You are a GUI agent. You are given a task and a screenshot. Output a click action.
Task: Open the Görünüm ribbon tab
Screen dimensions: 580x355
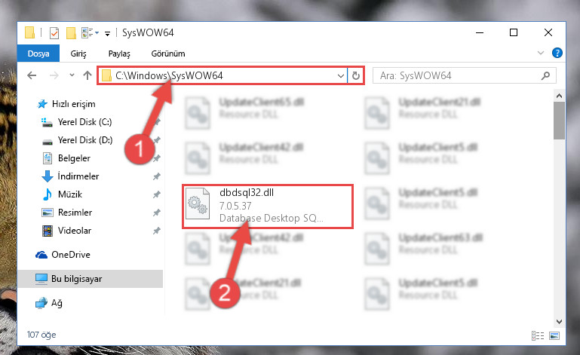(168, 54)
